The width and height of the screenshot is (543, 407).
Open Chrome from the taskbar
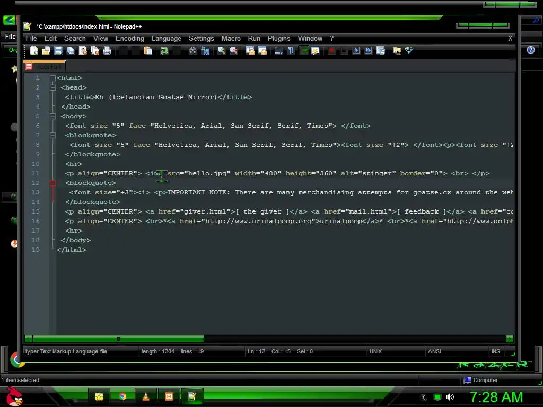122,396
